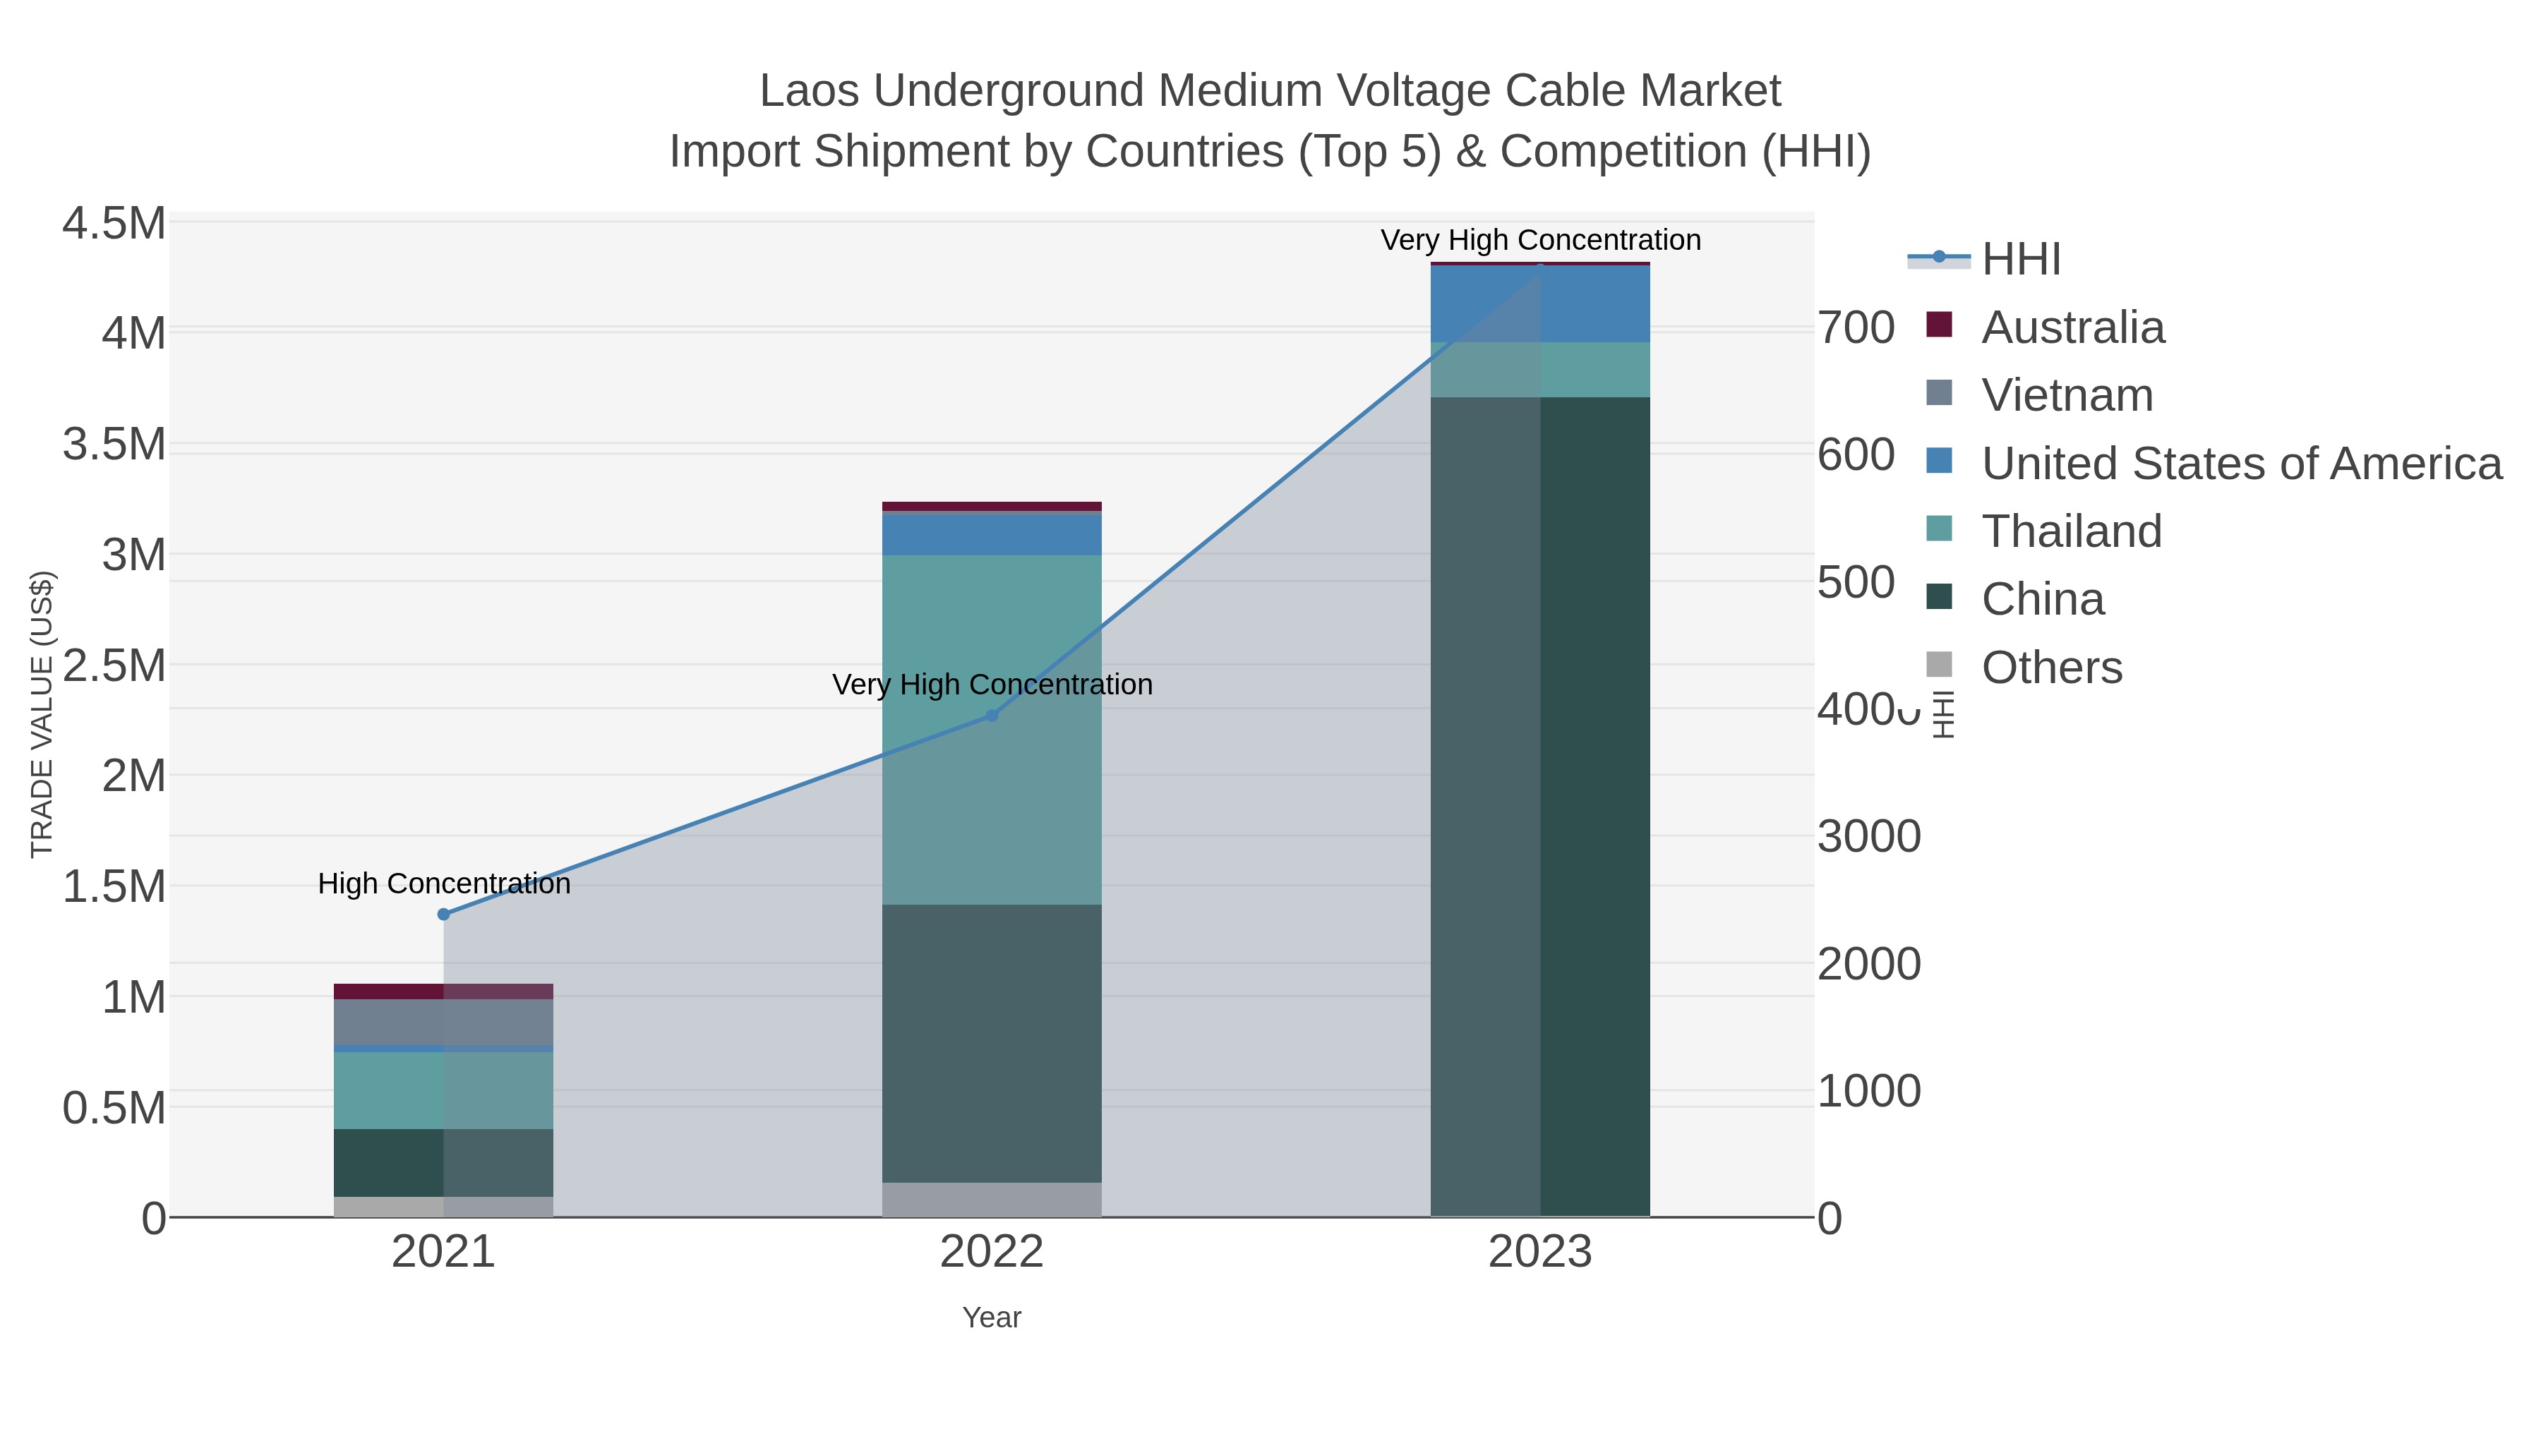
Task: Select the 2022 Thailand bar segment
Action: click(x=992, y=730)
